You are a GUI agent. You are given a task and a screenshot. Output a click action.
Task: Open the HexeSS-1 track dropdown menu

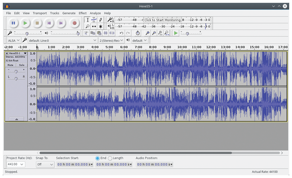18,53
